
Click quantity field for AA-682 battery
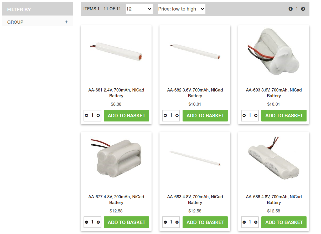point(171,115)
